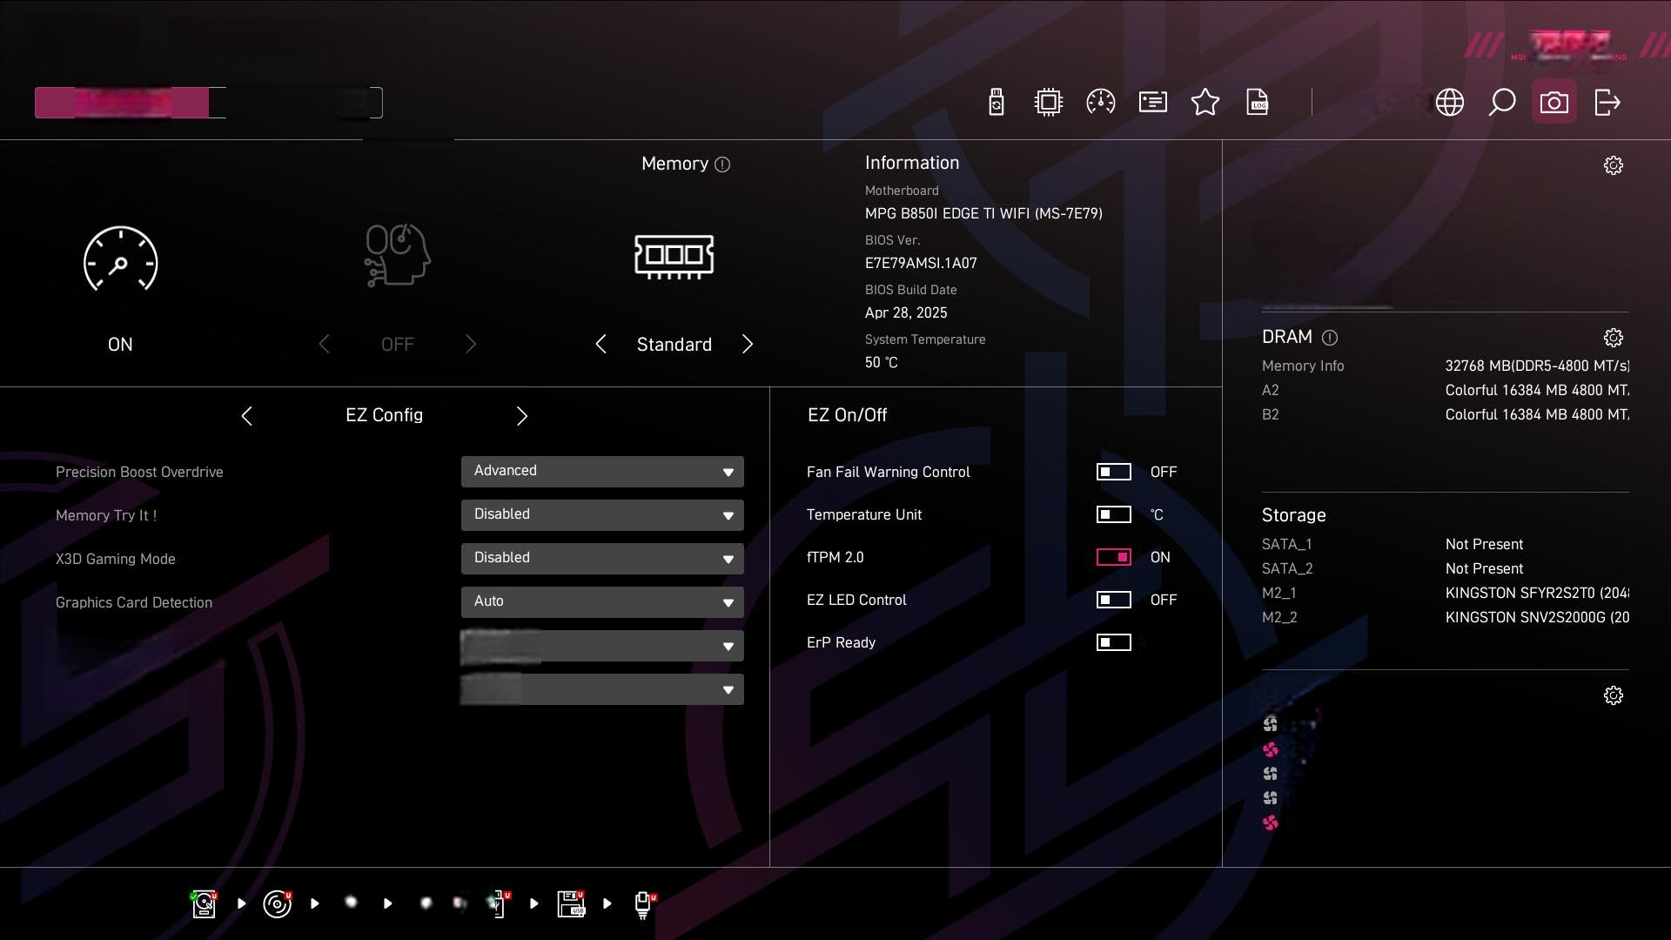This screenshot has height=940, width=1671.
Task: Open Precision Boost Overdrive dropdown
Action: pyautogui.click(x=602, y=472)
